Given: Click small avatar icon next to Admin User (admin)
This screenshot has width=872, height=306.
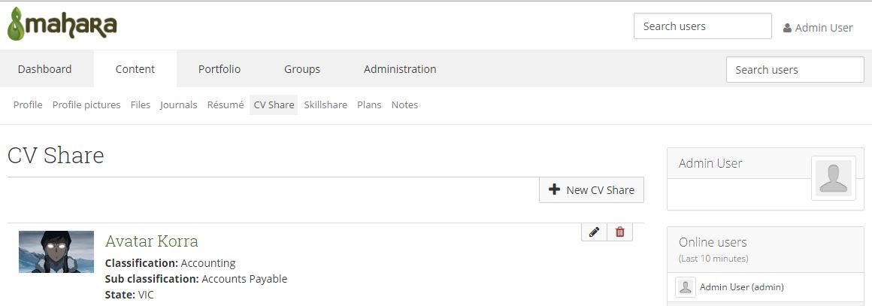Looking at the screenshot, I should pos(685,287).
